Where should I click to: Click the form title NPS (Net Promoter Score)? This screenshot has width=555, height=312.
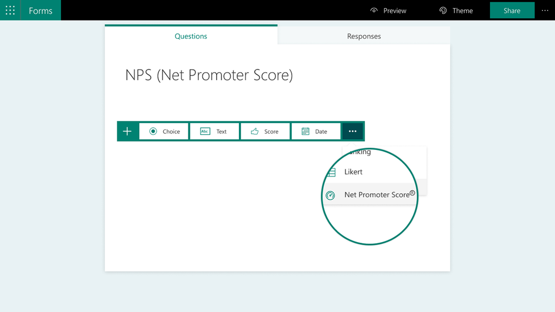[209, 75]
